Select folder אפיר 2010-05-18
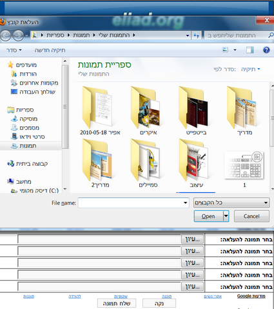Viewport: 274px width, 309px height. (x=100, y=110)
